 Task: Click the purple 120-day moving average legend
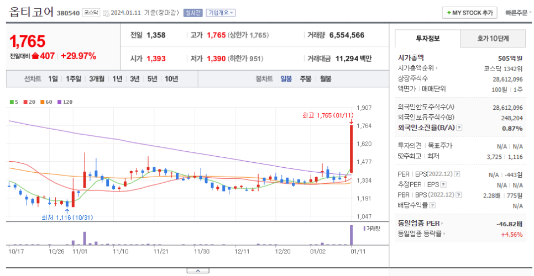(x=65, y=102)
